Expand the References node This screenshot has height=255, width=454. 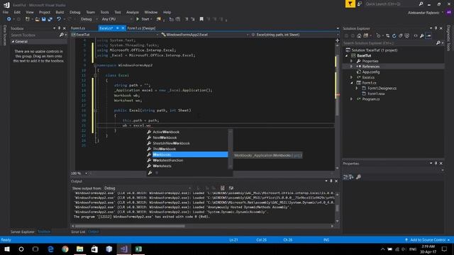[x=352, y=67]
